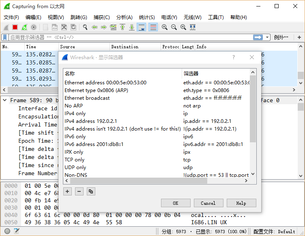
Task: Open the 统计(S) menu
Action: 147,17
